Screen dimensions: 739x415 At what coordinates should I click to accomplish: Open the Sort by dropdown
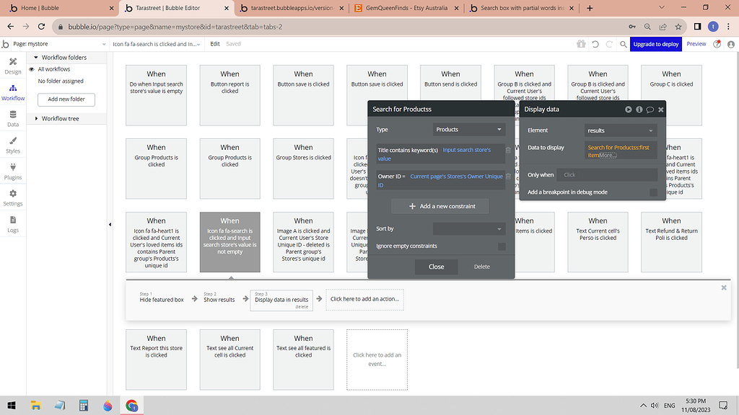coord(469,229)
